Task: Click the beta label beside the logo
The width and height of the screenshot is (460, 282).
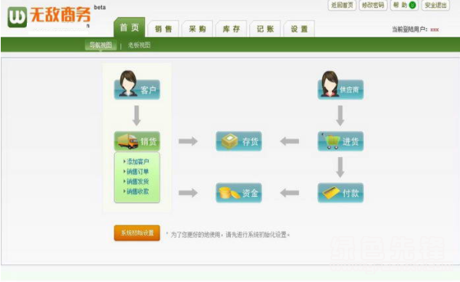Action: (x=100, y=8)
